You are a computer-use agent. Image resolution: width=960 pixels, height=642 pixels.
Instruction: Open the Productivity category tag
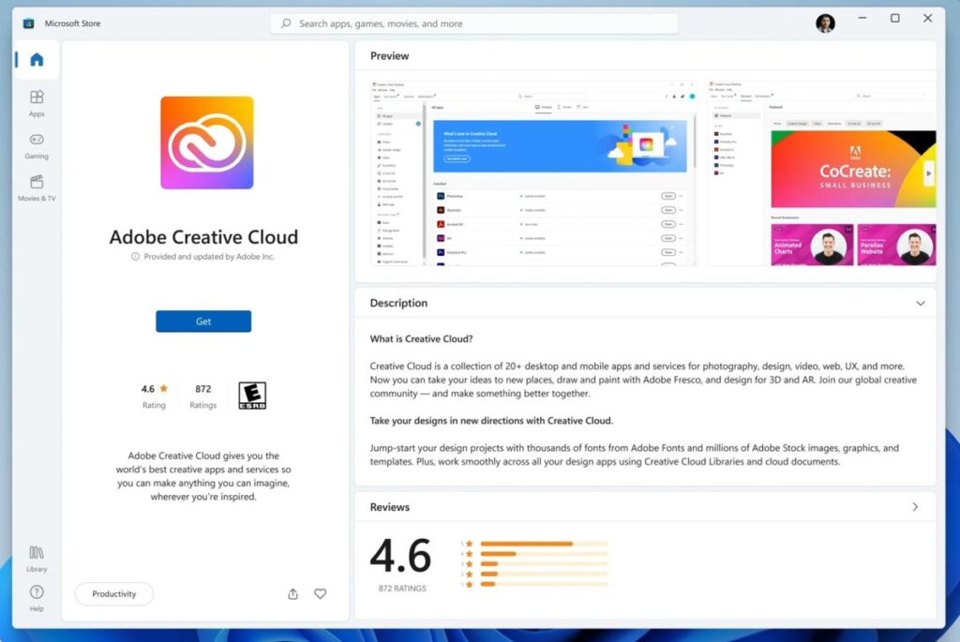point(114,594)
